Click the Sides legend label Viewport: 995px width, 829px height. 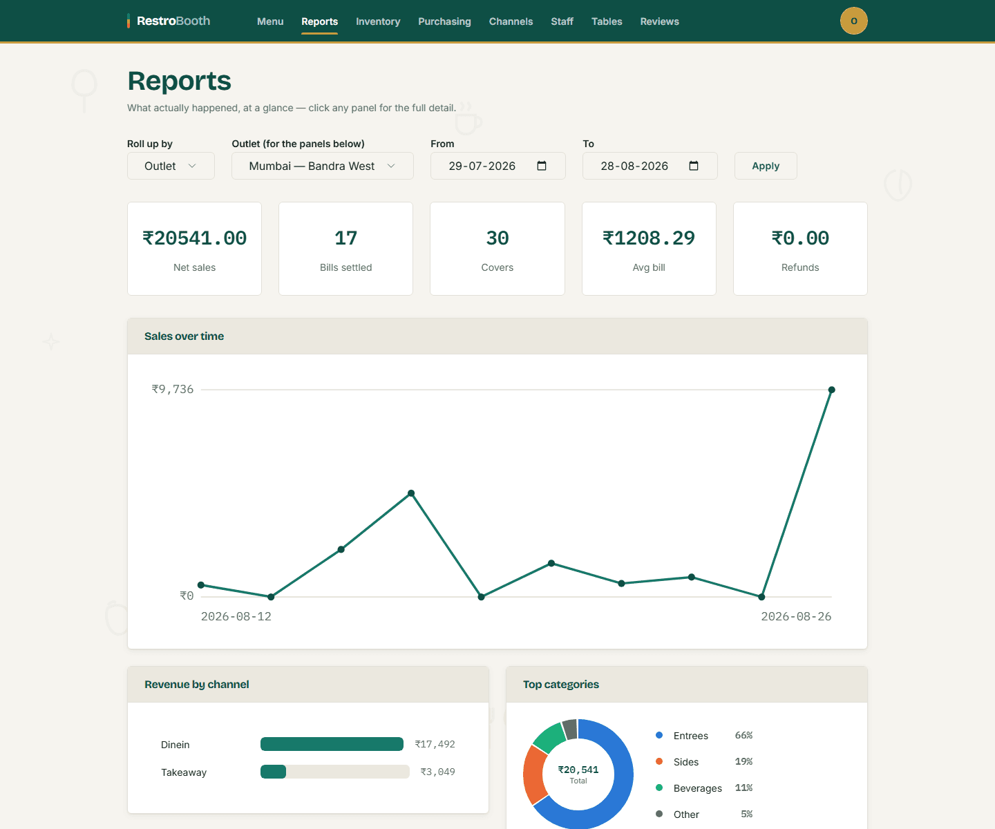click(x=686, y=762)
